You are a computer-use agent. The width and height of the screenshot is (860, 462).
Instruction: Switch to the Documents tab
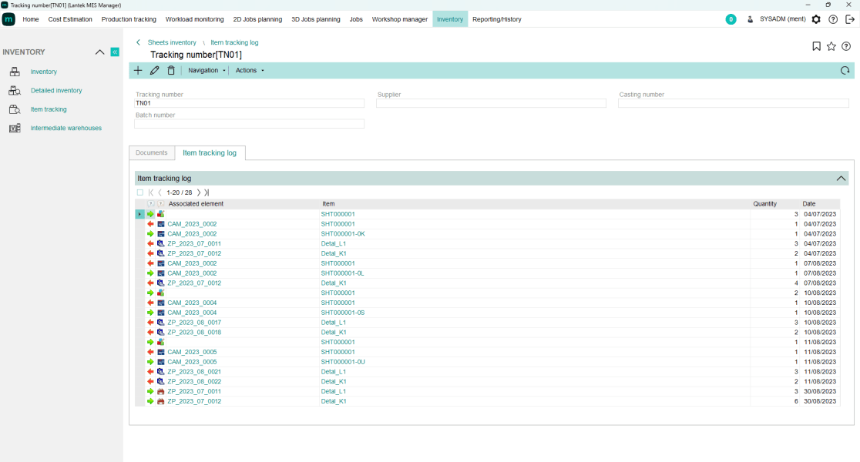coord(152,152)
